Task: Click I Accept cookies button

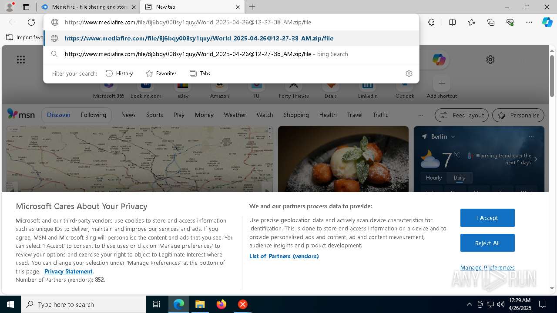Action: tap(487, 218)
